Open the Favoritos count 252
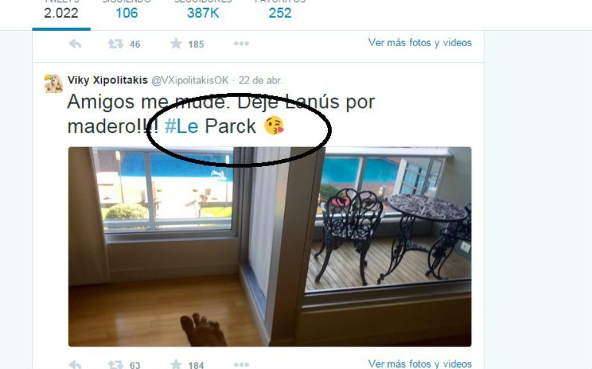 (x=280, y=13)
